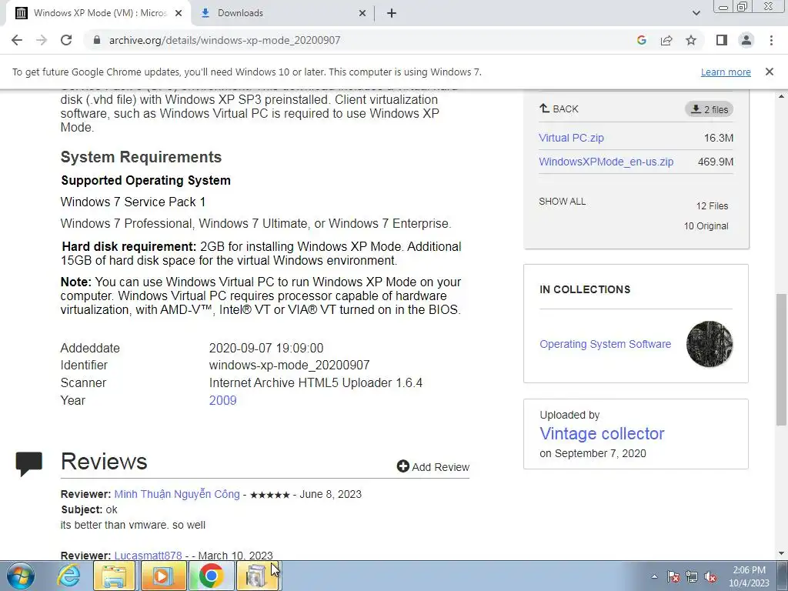Download Virtual PC.zip
The height and width of the screenshot is (591, 788).
click(571, 138)
